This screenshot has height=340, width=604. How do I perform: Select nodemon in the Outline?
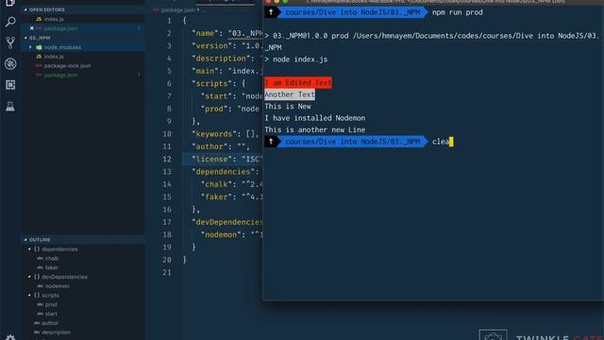57,286
